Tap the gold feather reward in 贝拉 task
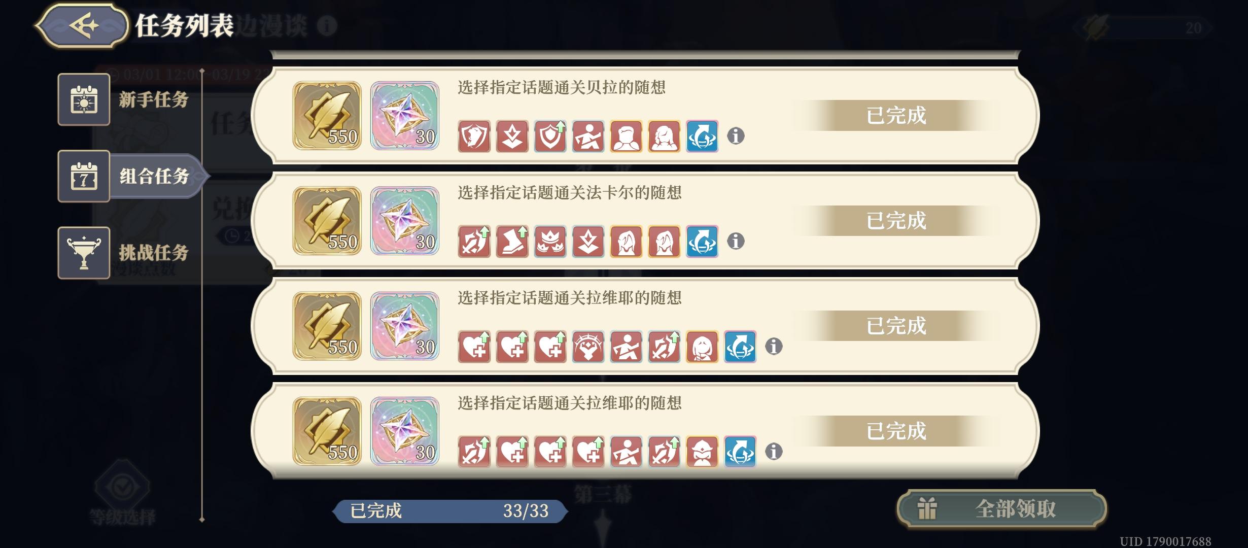 click(327, 116)
